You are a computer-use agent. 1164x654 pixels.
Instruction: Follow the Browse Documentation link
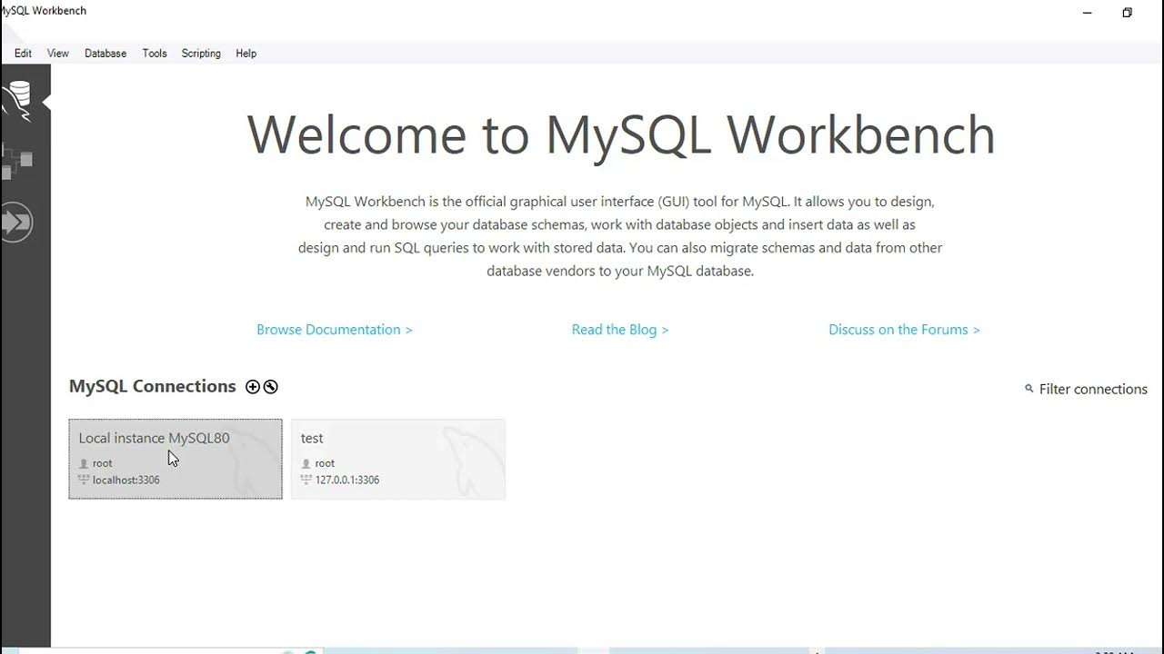[x=335, y=330]
